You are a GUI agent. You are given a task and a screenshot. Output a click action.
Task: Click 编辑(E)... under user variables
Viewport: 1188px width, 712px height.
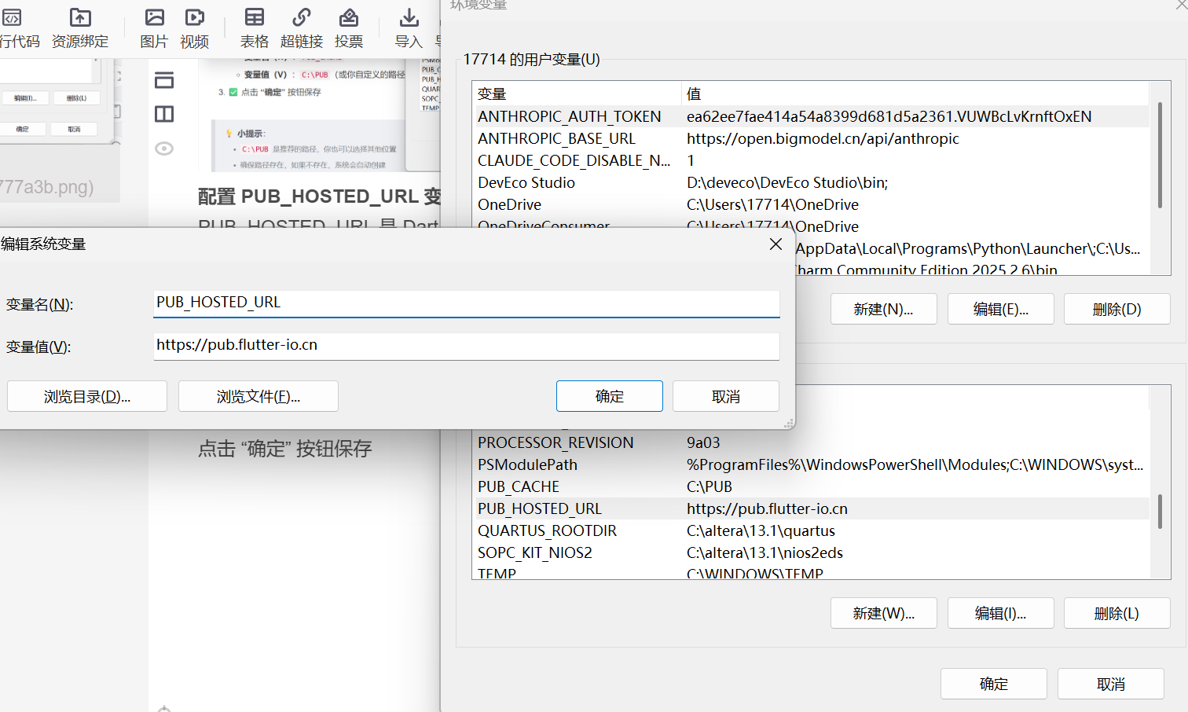point(1001,309)
